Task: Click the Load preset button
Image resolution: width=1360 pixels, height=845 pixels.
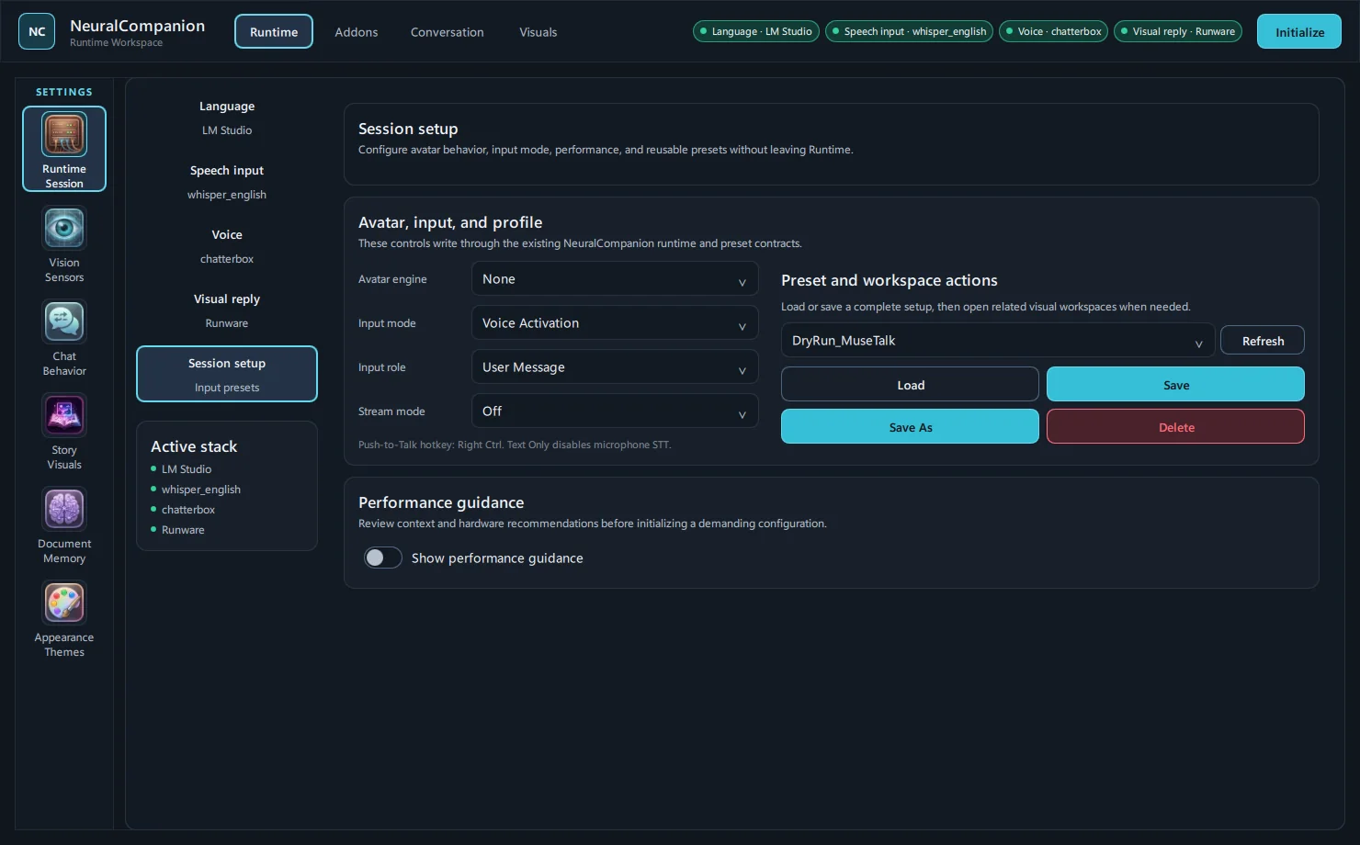Action: 910,385
